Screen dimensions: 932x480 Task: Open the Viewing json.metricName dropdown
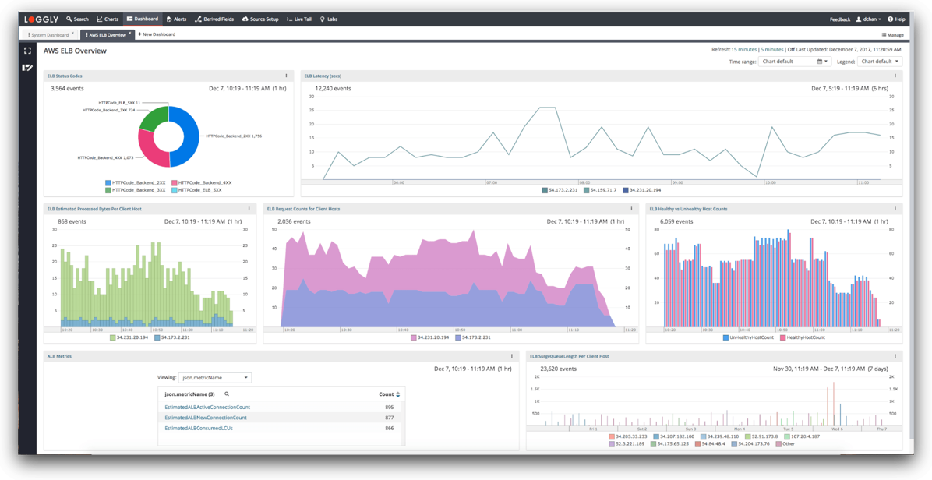(214, 377)
